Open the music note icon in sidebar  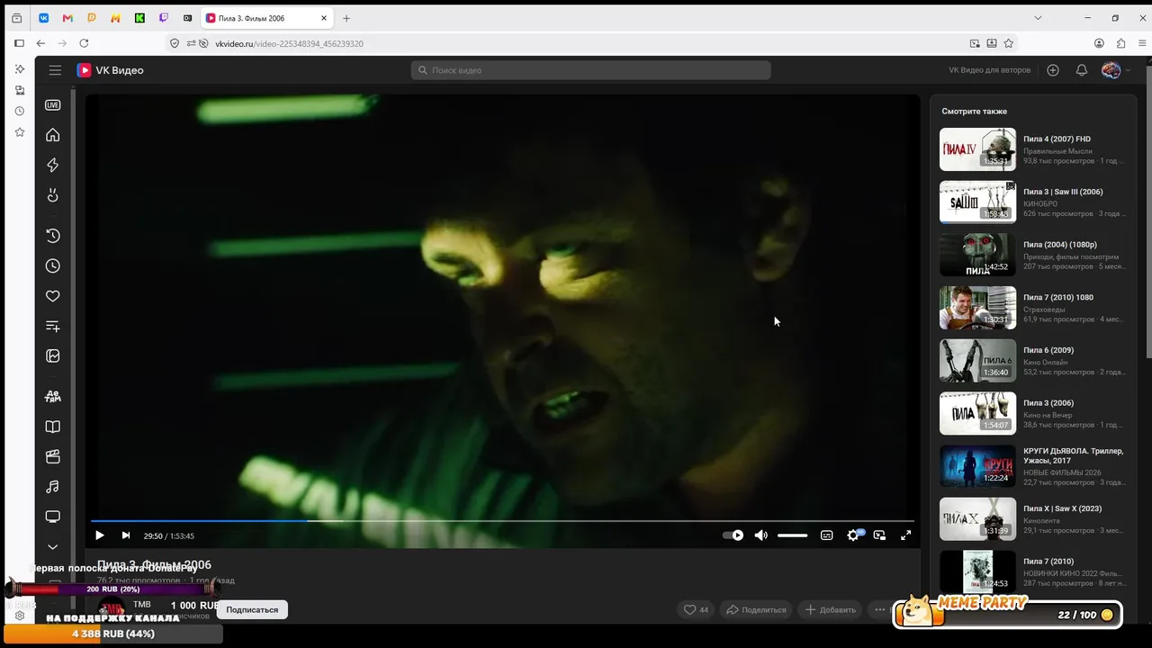[53, 487]
